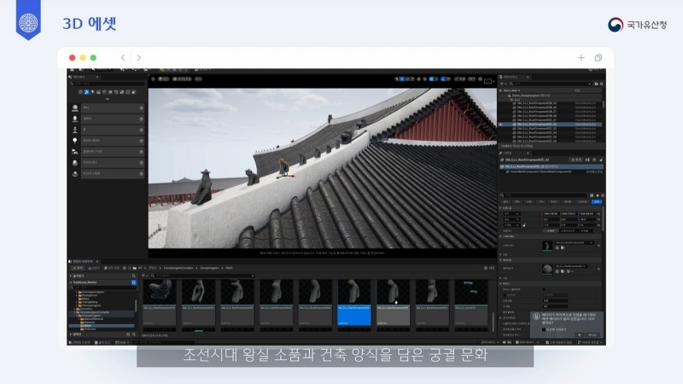Viewport: 683px width, 384px height.
Task: Open the static mesh asset dropdown
Action: (574, 242)
